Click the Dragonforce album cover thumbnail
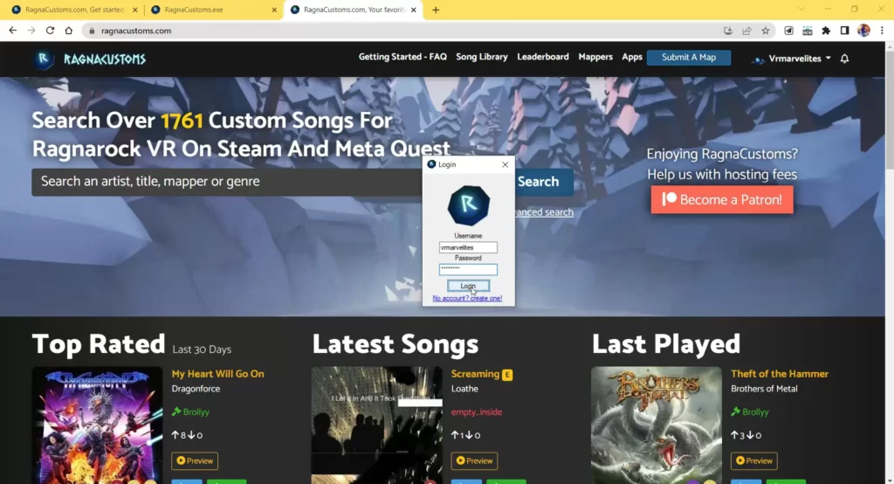The height and width of the screenshot is (484, 894). pyautogui.click(x=98, y=425)
